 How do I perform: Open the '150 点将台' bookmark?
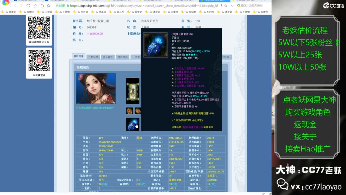pyautogui.click(x=80, y=12)
